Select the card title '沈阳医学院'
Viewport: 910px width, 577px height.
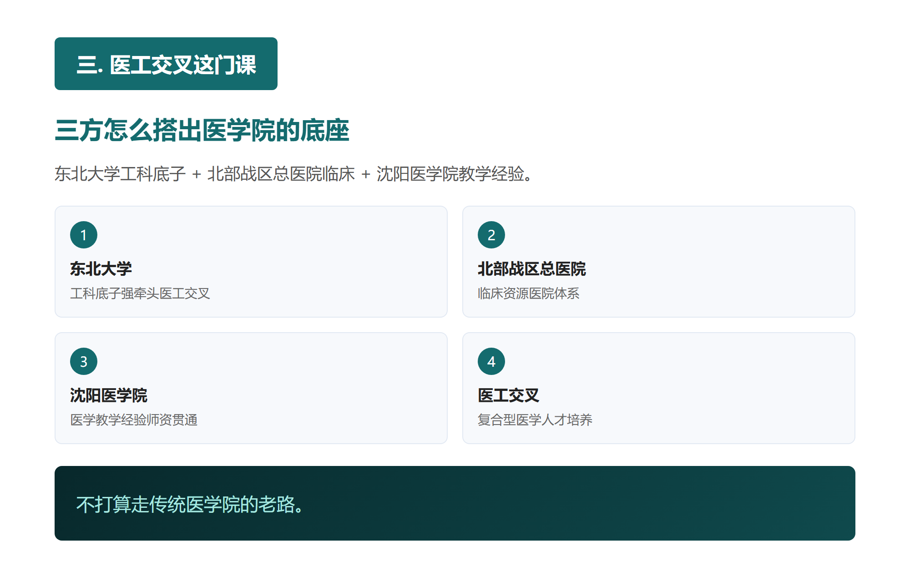[x=109, y=395]
